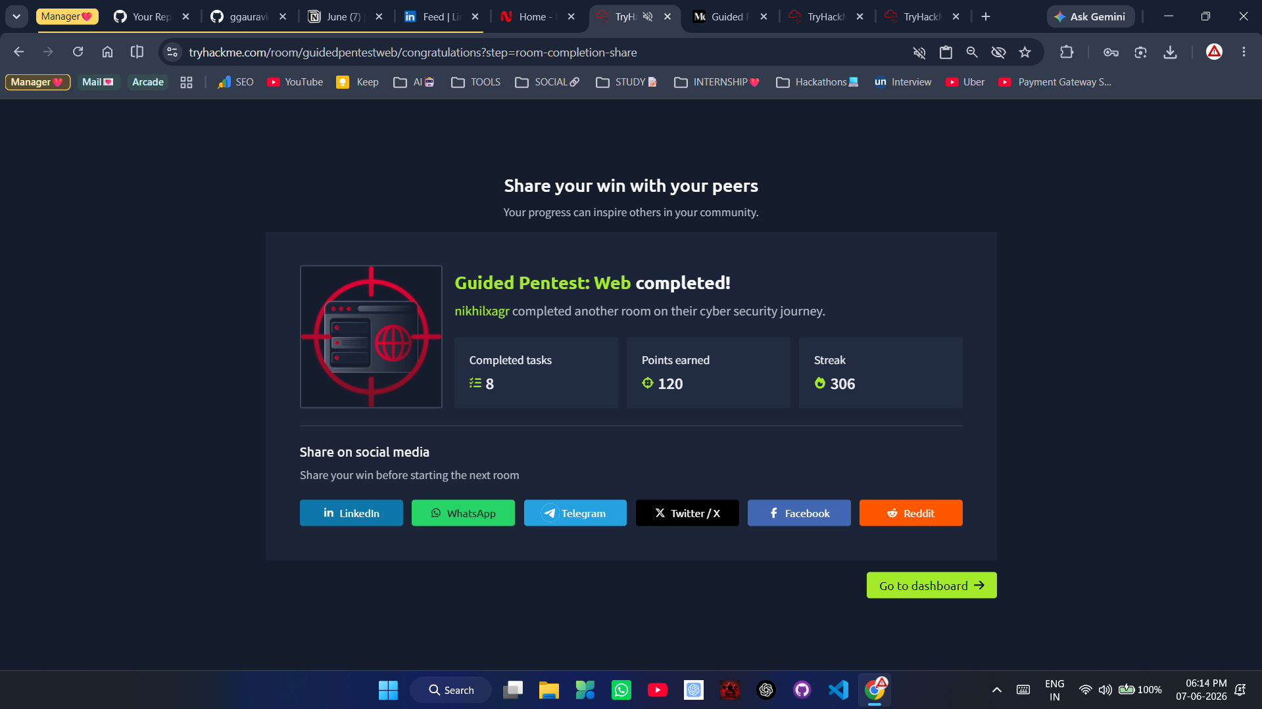Switch to the Notion June (7) tab
This screenshot has width=1262, height=709.
click(x=345, y=16)
